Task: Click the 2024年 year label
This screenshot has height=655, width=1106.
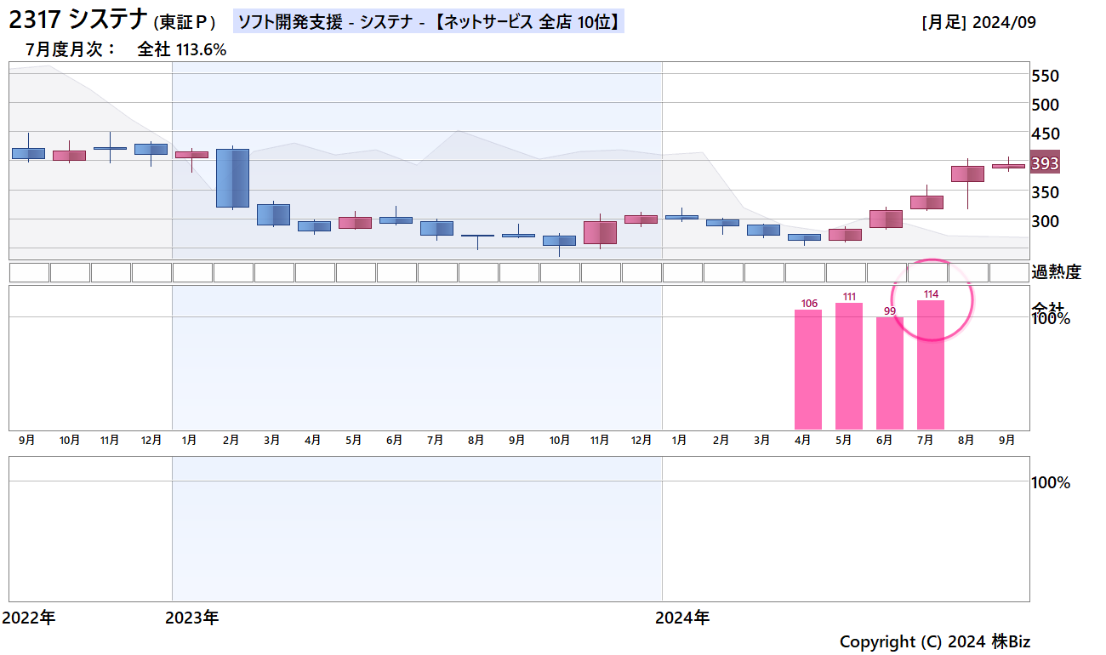Action: coord(682,618)
